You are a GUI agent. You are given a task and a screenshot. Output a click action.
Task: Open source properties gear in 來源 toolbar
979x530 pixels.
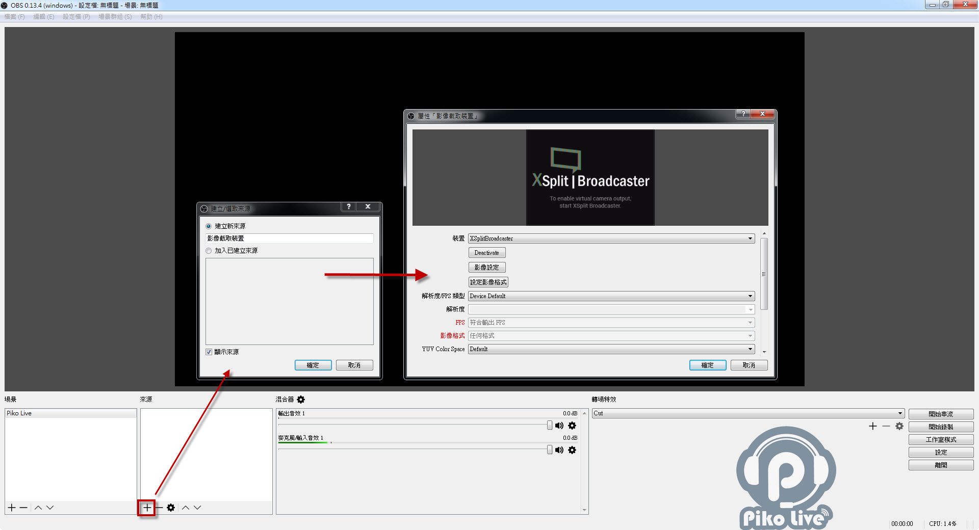pyautogui.click(x=171, y=508)
